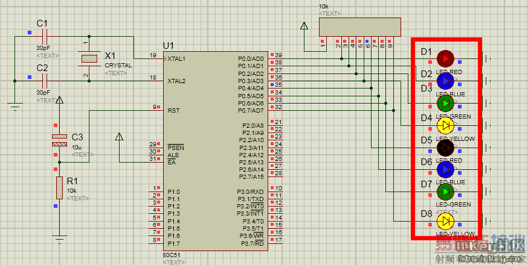528x265 pixels.
Task: Click the D4 yellow LED
Action: [445, 125]
